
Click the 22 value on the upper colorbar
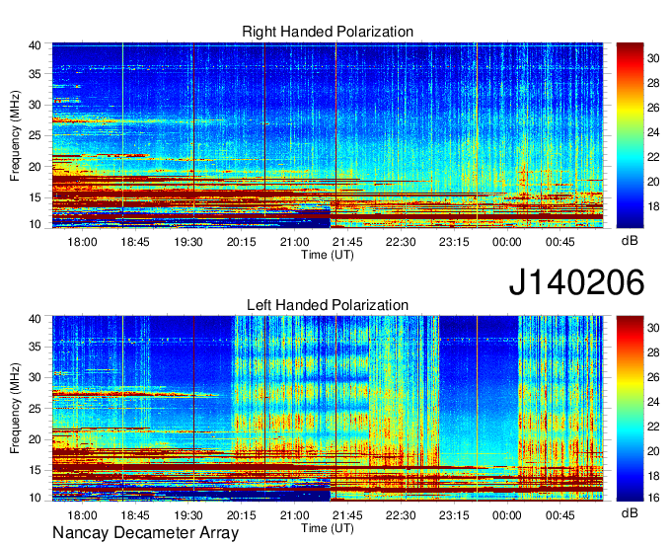(x=653, y=157)
